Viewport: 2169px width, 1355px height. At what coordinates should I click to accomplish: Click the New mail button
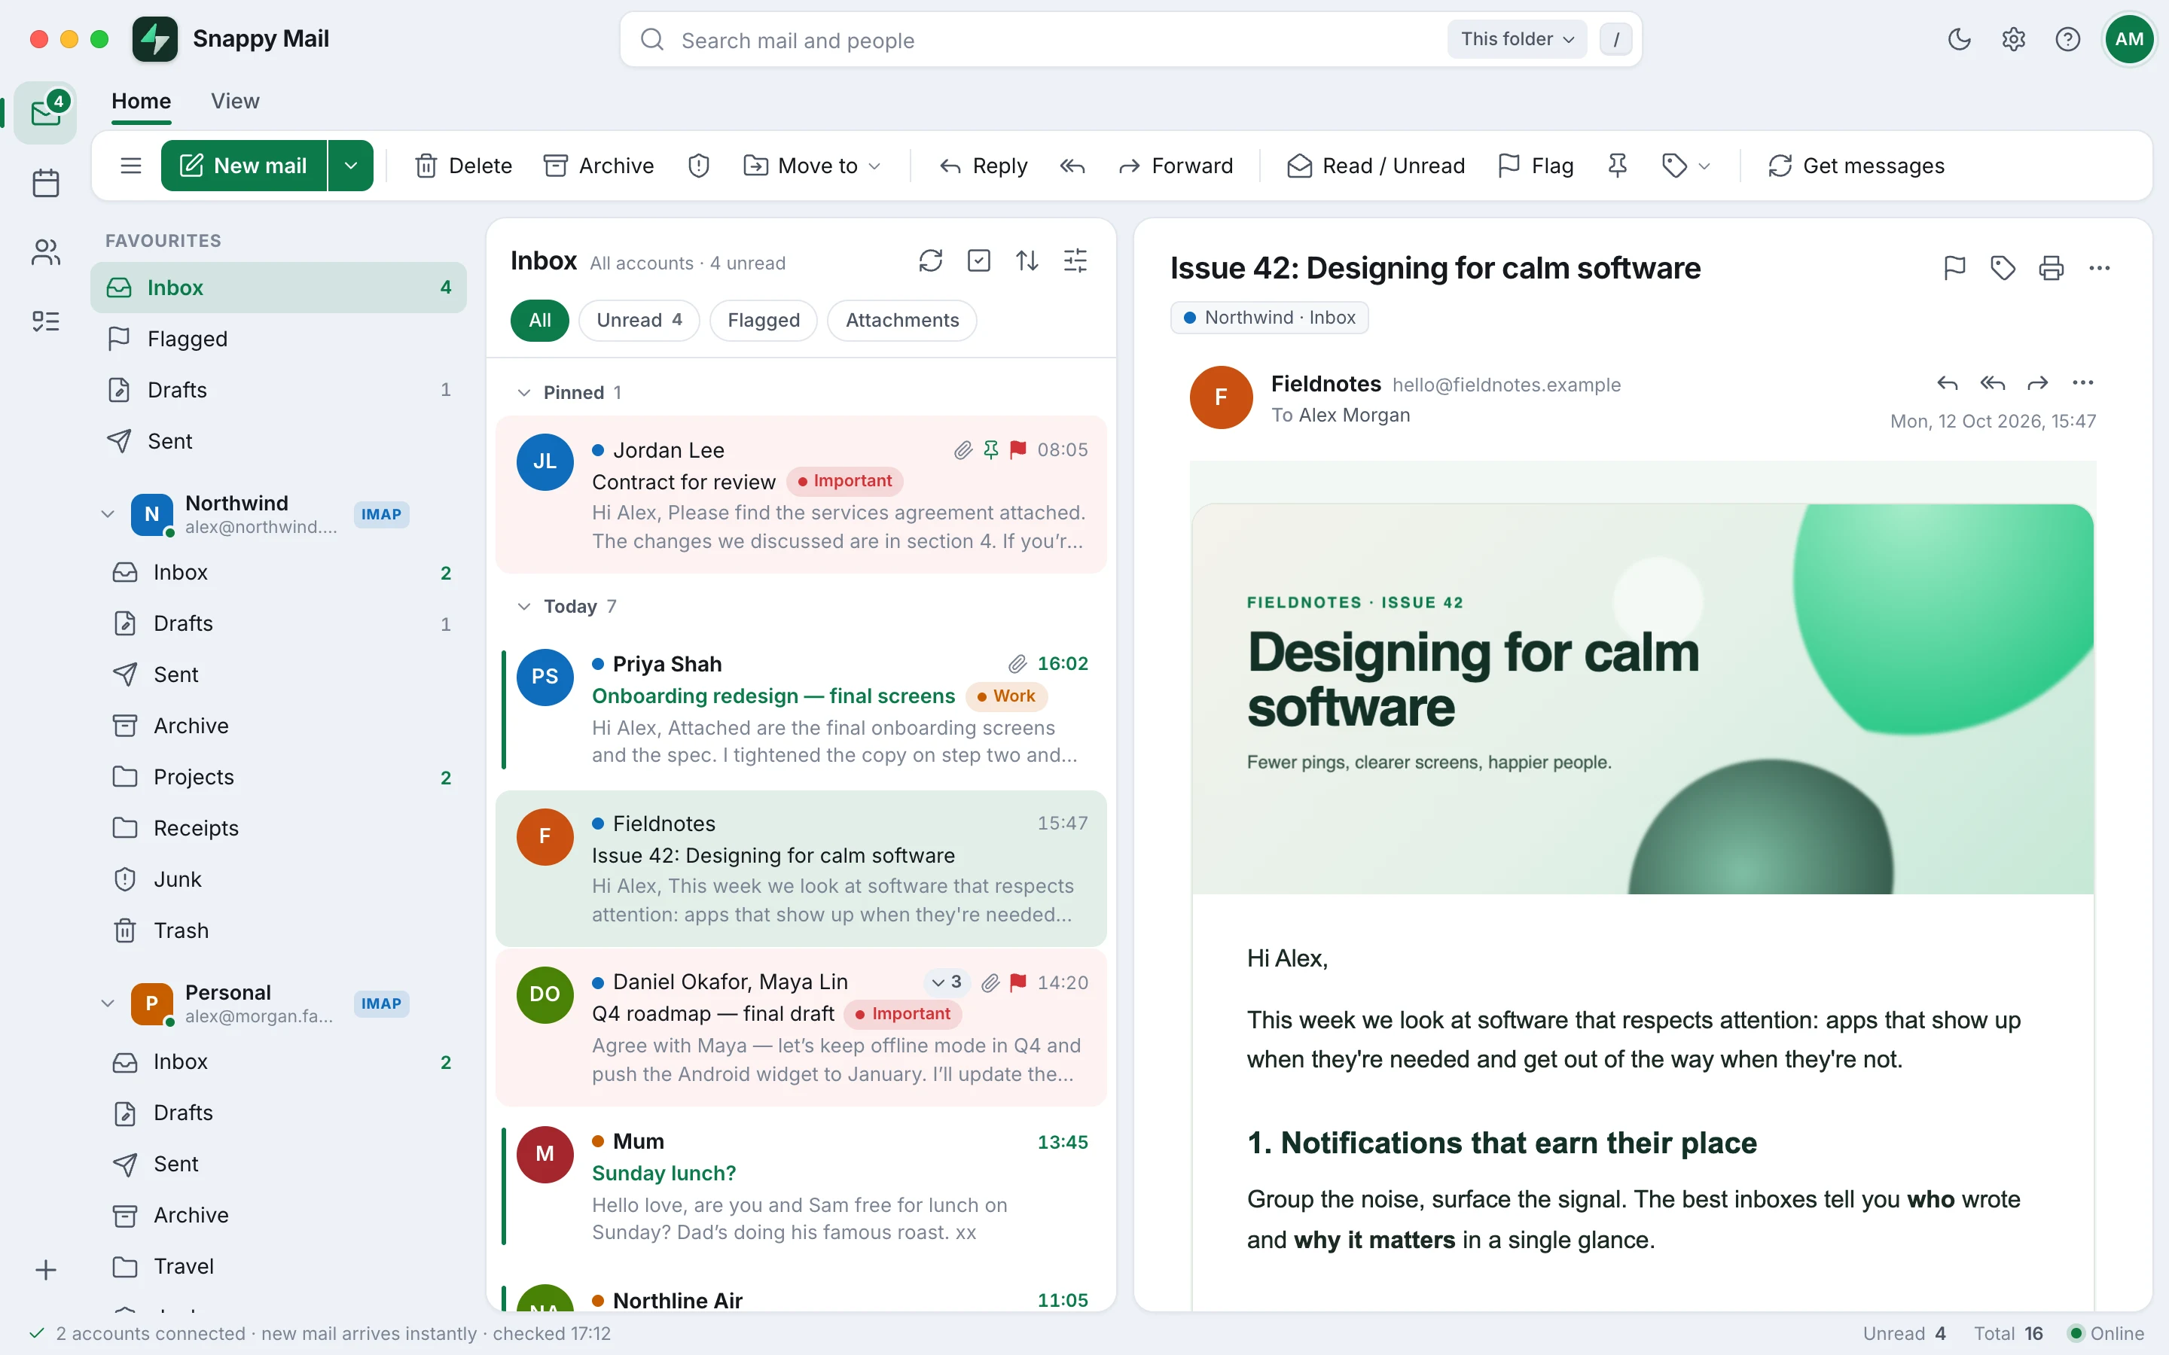tap(244, 166)
